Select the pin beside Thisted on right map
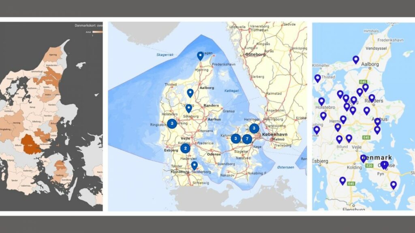 (x=318, y=78)
